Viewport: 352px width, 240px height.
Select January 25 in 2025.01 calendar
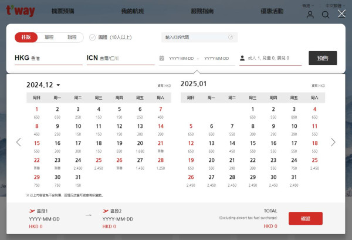314,164
